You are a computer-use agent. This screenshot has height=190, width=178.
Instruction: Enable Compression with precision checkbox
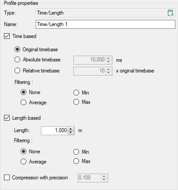coord(7,178)
